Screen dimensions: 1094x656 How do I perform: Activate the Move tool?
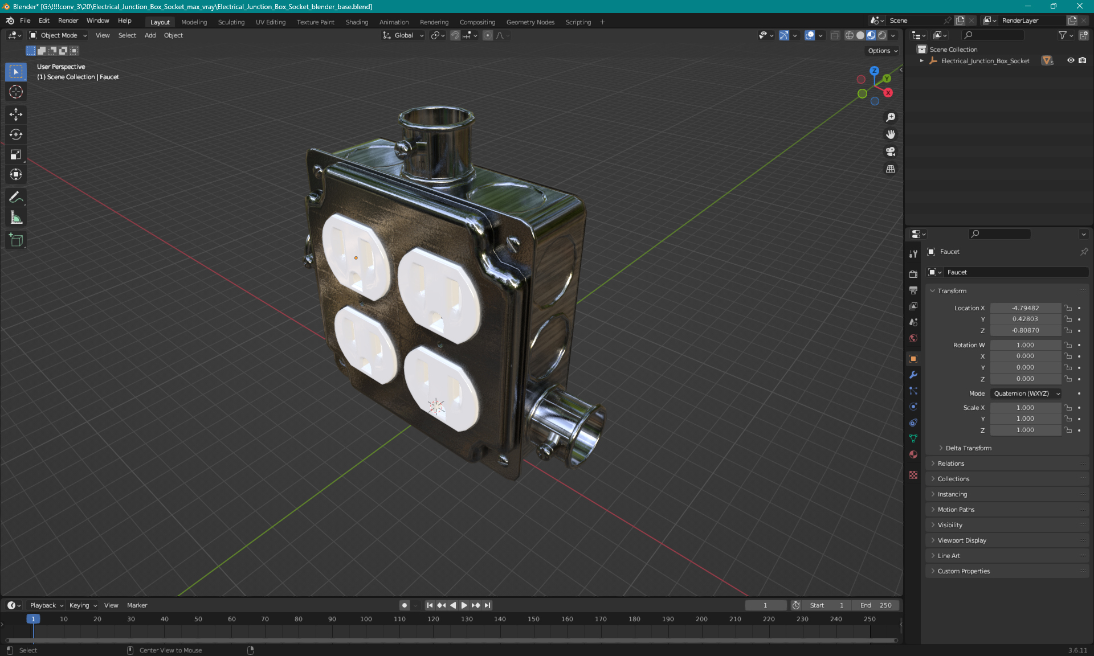[x=16, y=114]
